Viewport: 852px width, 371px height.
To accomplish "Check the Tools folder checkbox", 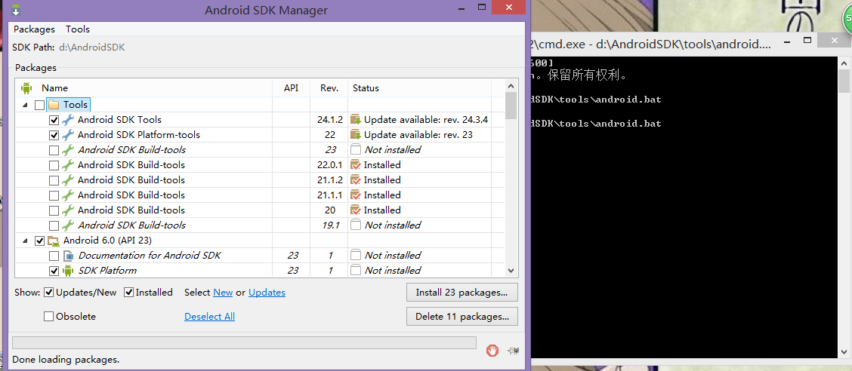I will click(40, 105).
